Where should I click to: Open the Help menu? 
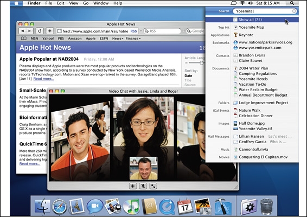click(118, 3)
